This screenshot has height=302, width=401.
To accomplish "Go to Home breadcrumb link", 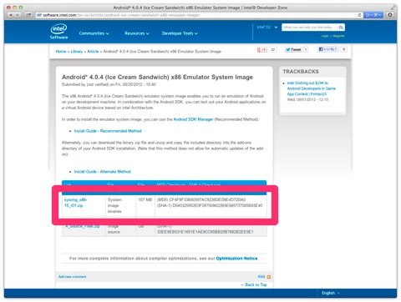I will point(61,52).
